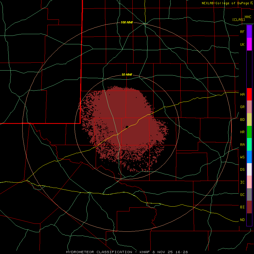254x254 pixels.
Task: Click the BI dark red legend swatch
Action: pos(249,207)
